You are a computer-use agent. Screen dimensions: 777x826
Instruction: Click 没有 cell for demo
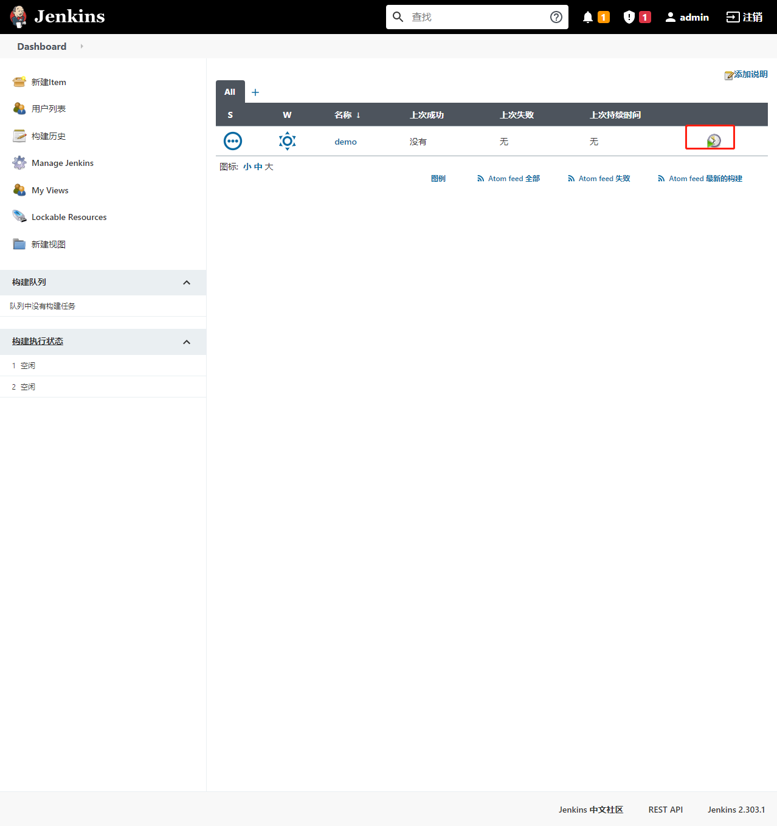pos(418,142)
